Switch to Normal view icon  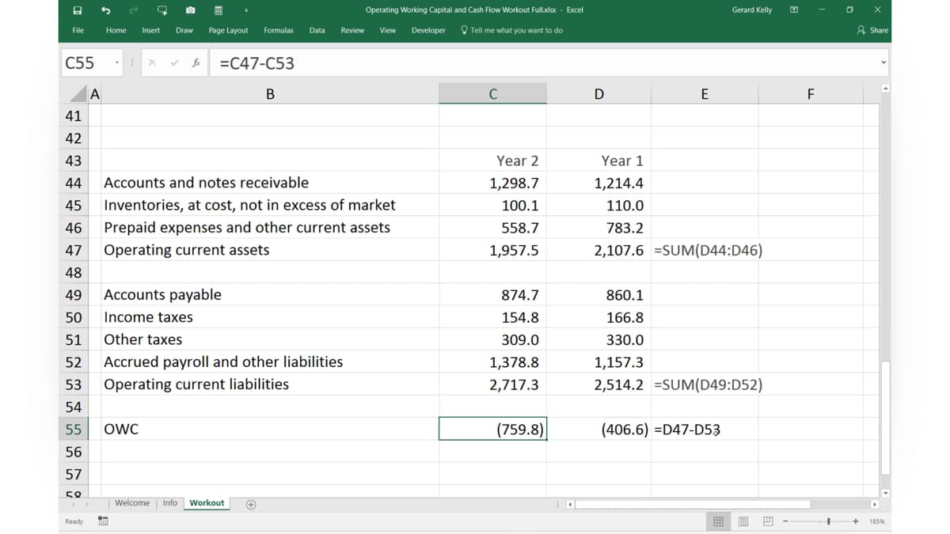(x=718, y=521)
